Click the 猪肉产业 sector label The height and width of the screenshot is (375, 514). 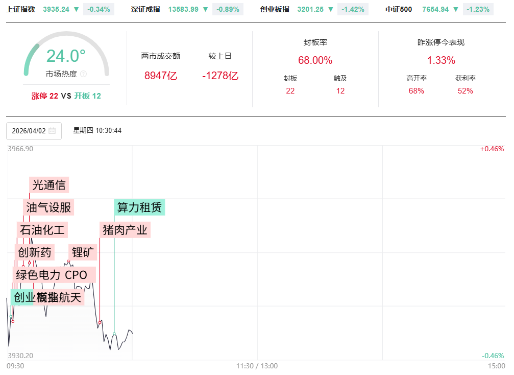pos(125,230)
